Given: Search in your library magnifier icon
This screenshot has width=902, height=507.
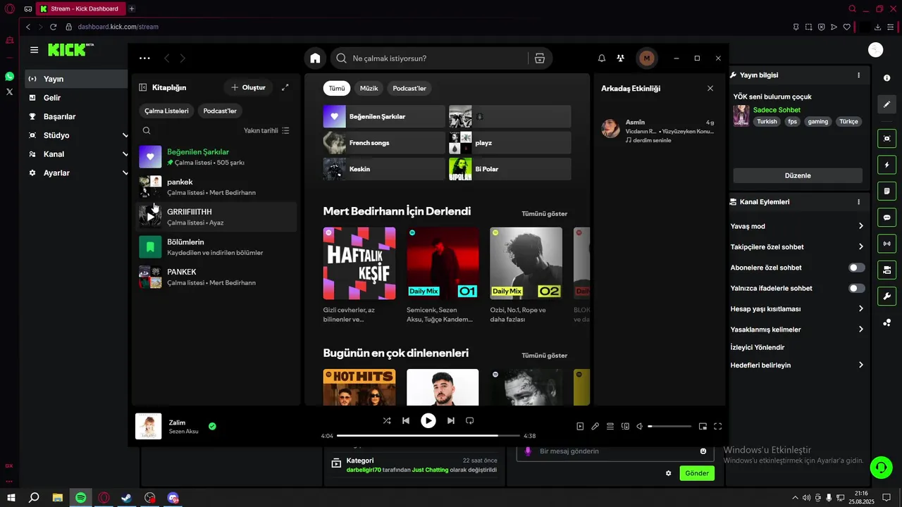Looking at the screenshot, I should tap(147, 130).
